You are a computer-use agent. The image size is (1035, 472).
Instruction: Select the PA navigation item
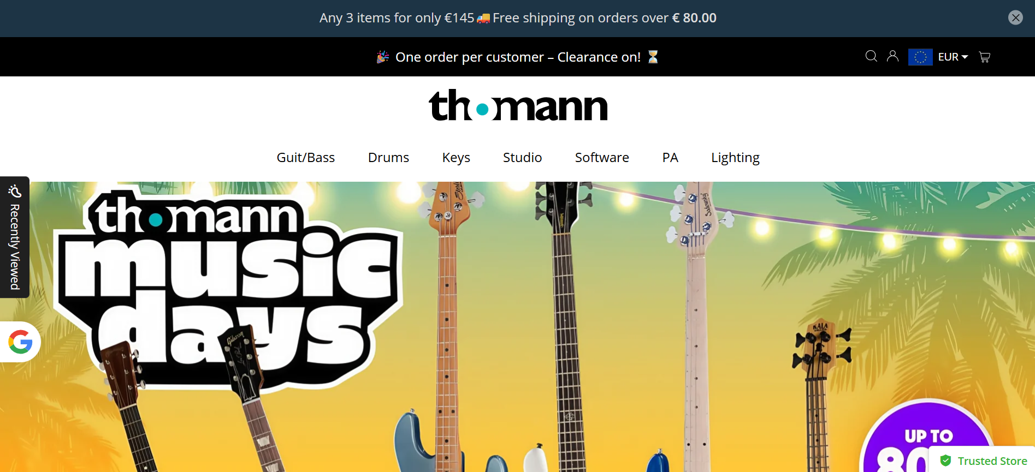pyautogui.click(x=670, y=158)
